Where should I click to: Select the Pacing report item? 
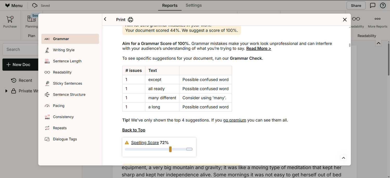point(70,106)
